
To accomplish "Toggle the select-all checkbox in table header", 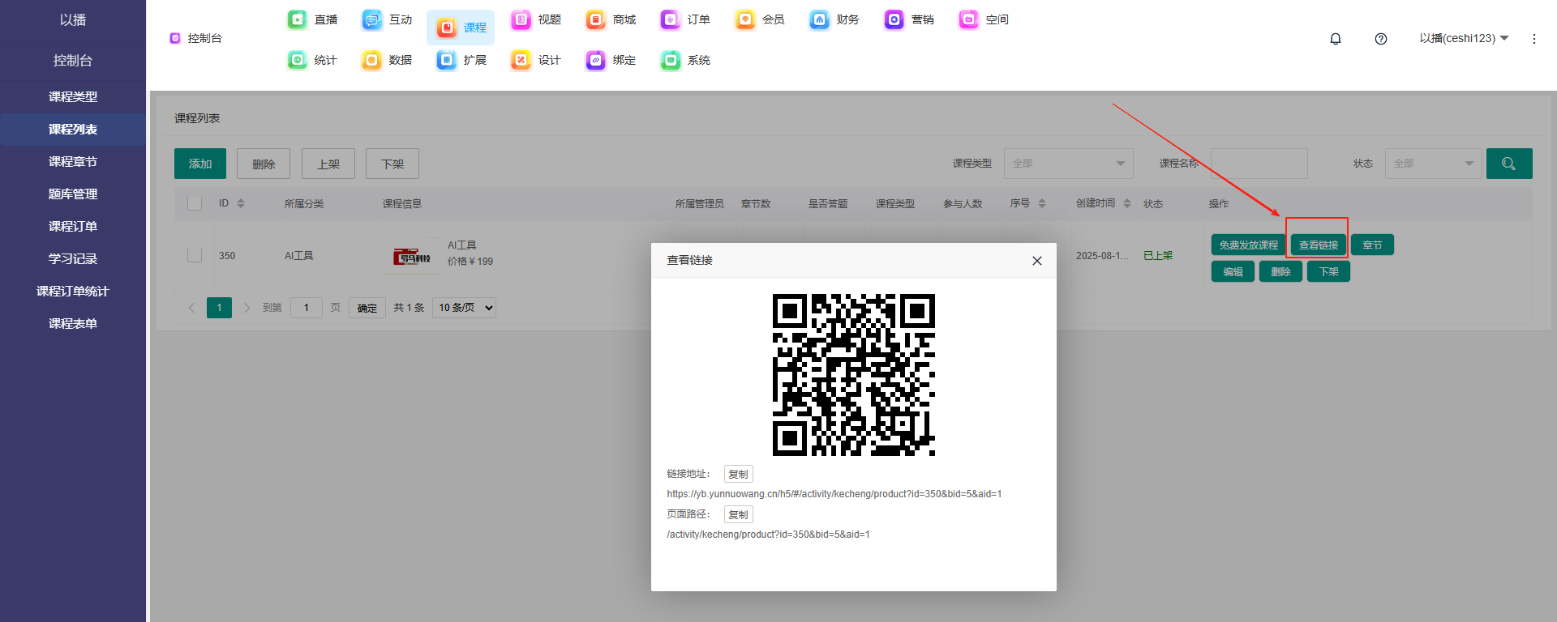I will [x=195, y=203].
